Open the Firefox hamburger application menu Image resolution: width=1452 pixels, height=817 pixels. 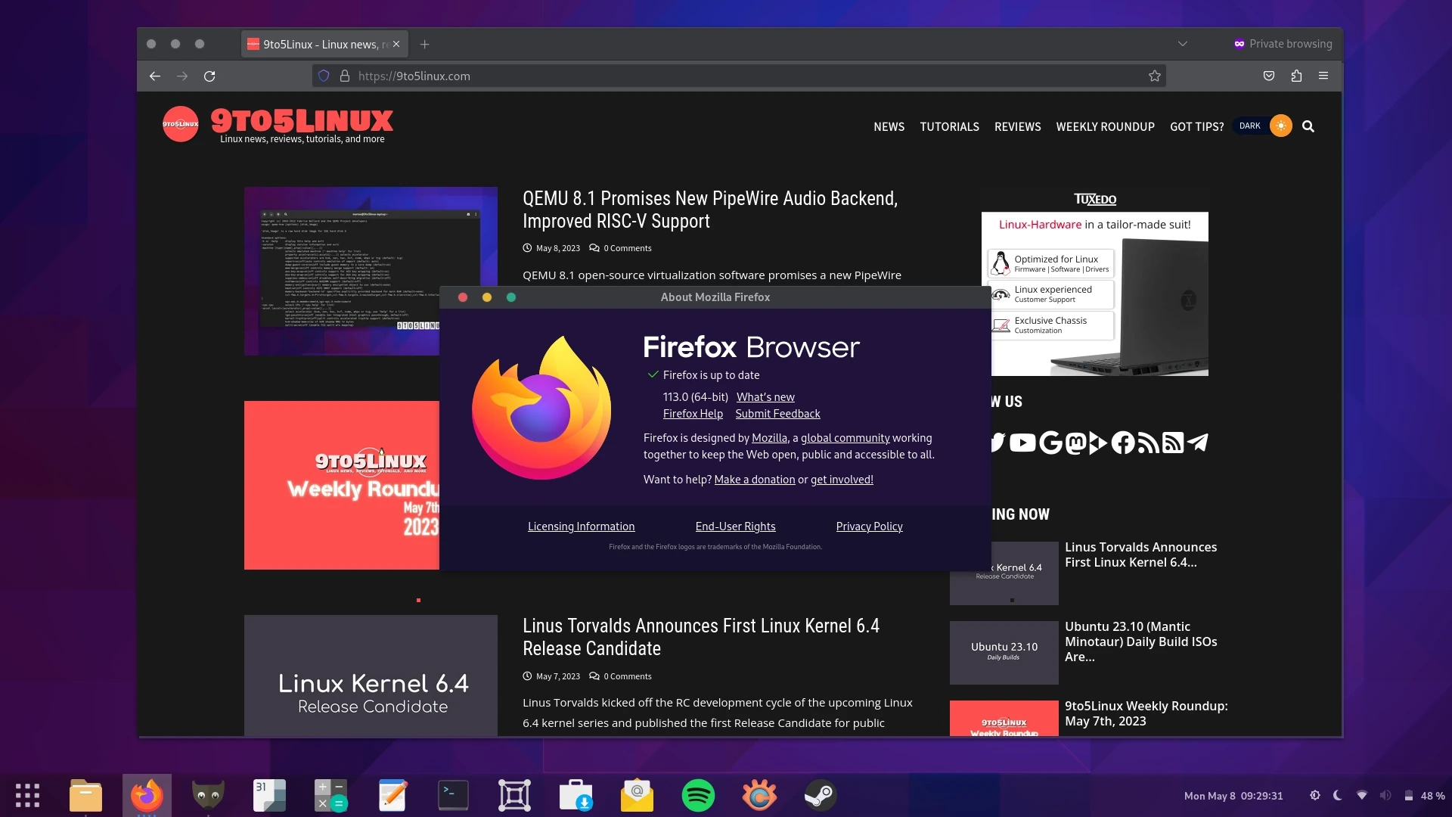pyautogui.click(x=1323, y=76)
